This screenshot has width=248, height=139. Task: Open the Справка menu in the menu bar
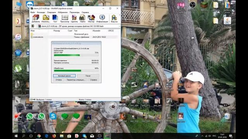click(x=85, y=12)
